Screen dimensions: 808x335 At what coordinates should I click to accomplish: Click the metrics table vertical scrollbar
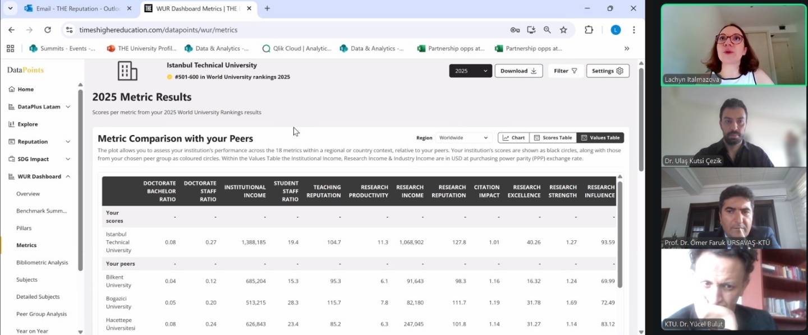619,235
